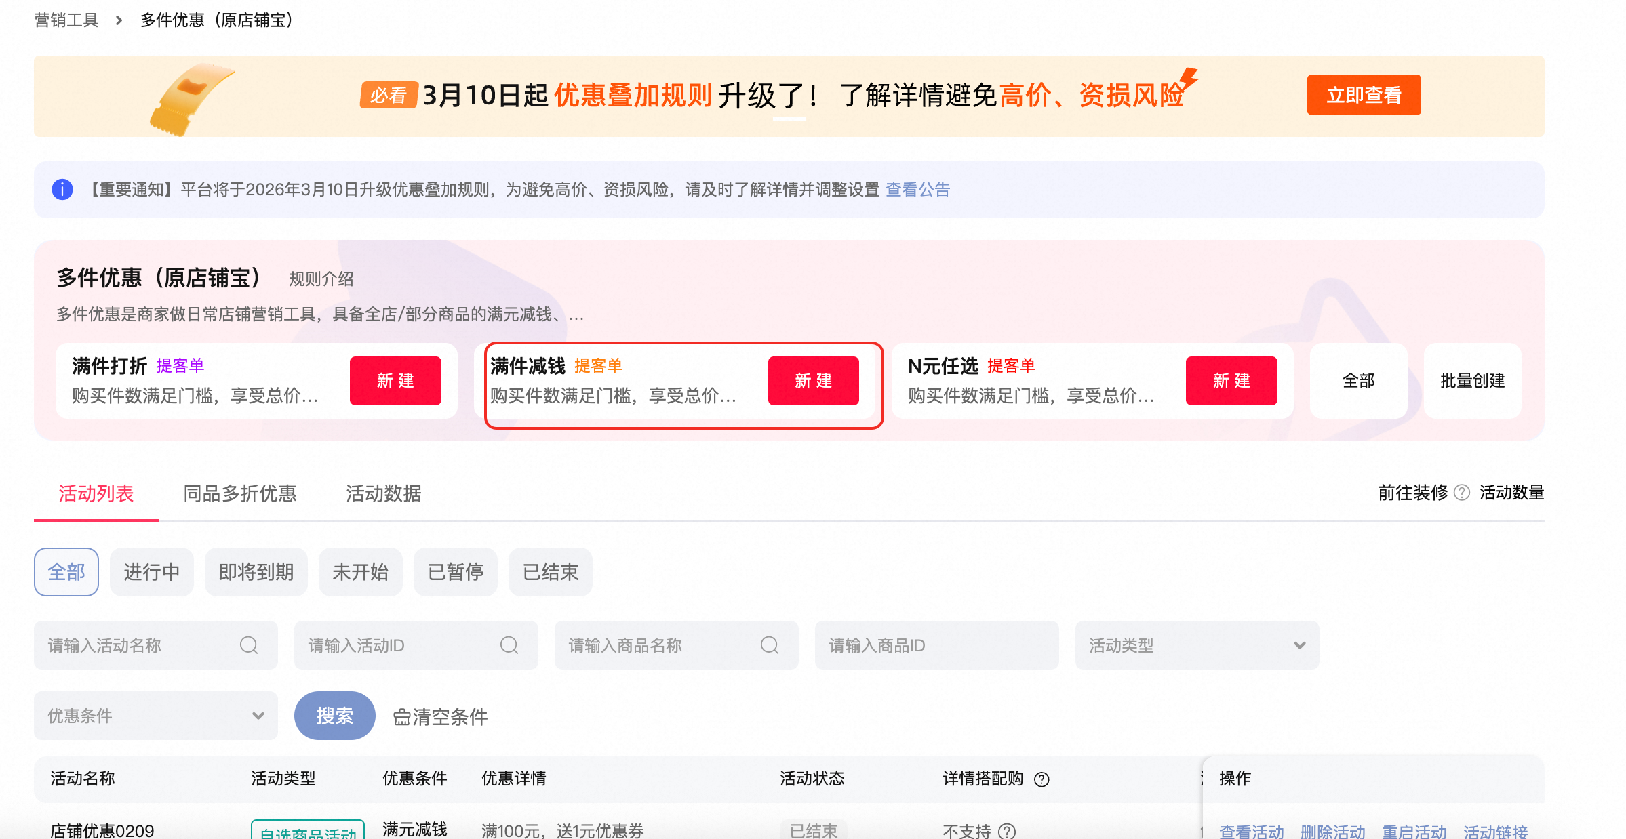1626x839 pixels.
Task: Click help icon beside 前往装修
Action: 1463,493
